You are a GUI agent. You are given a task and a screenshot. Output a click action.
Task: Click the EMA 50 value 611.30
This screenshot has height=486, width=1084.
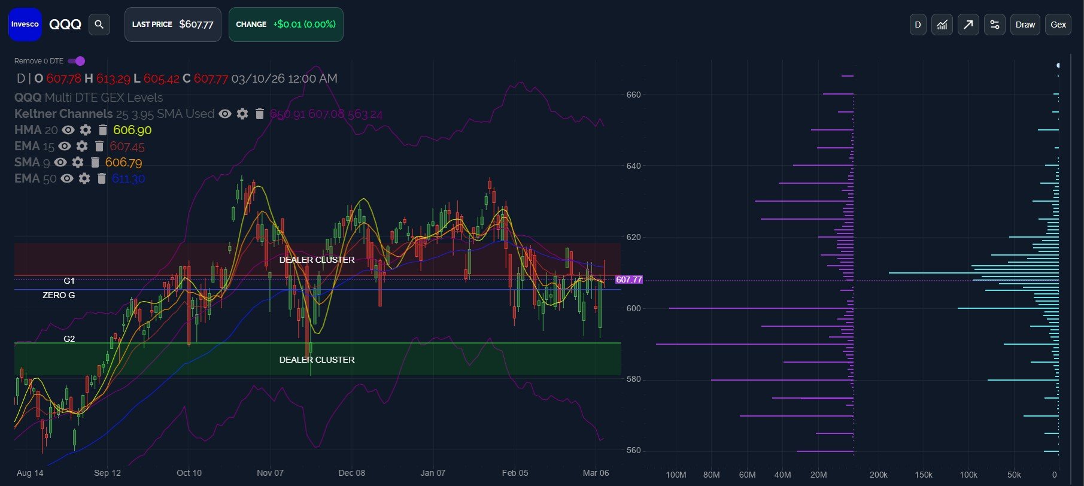click(129, 178)
